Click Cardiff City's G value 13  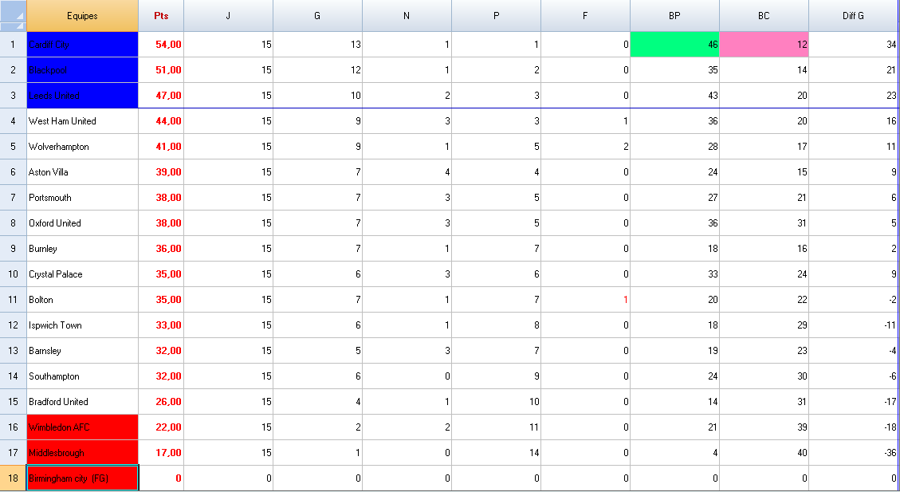317,44
